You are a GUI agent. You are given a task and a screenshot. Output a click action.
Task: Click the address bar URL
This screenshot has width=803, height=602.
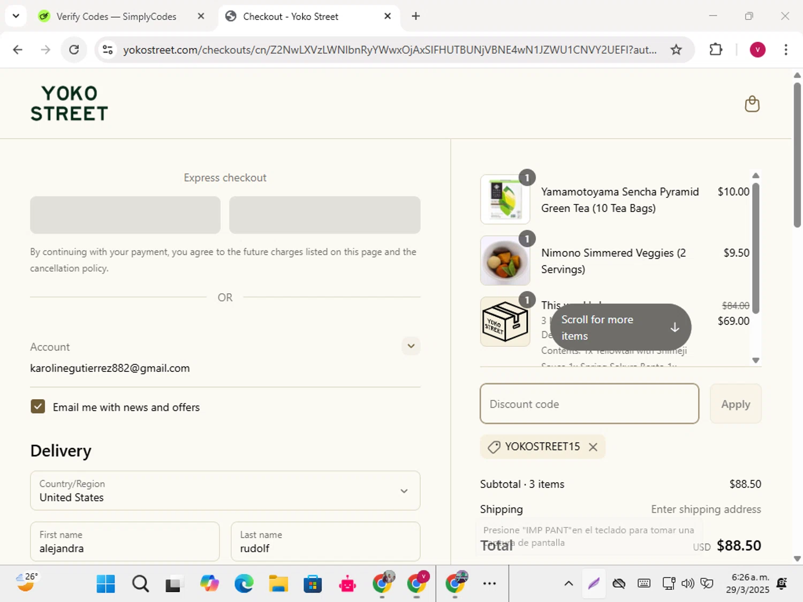tap(389, 50)
